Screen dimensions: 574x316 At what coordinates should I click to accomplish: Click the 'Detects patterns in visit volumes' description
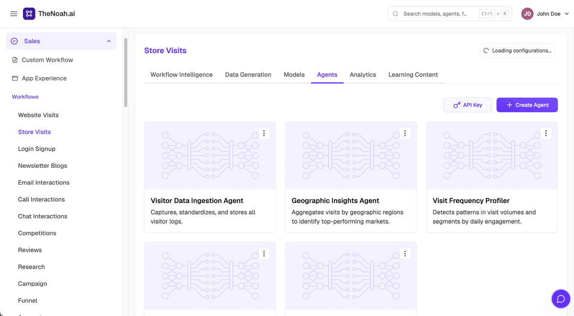coord(484,217)
